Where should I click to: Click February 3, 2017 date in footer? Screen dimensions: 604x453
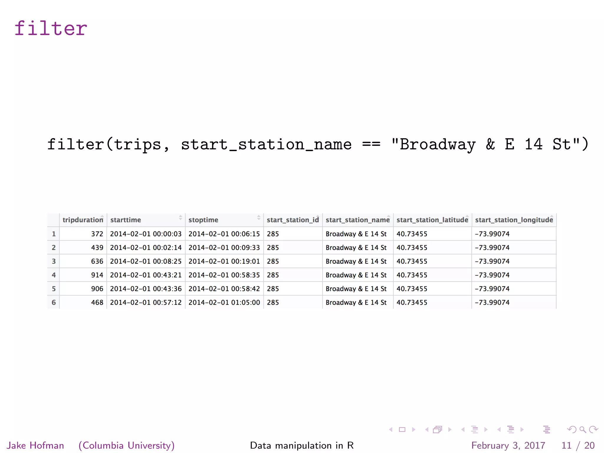point(508,445)
